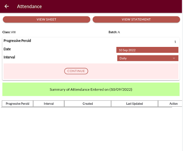Open the View Statement button
The width and height of the screenshot is (183, 151).
(x=136, y=20)
